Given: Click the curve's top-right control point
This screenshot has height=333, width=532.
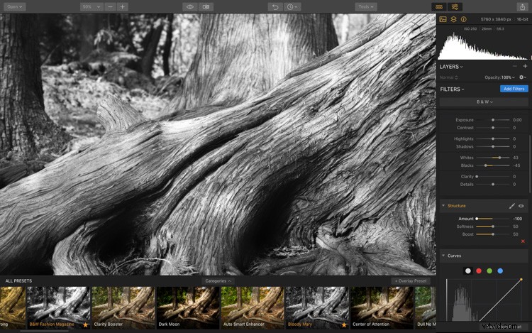Looking at the screenshot, I should 521,280.
